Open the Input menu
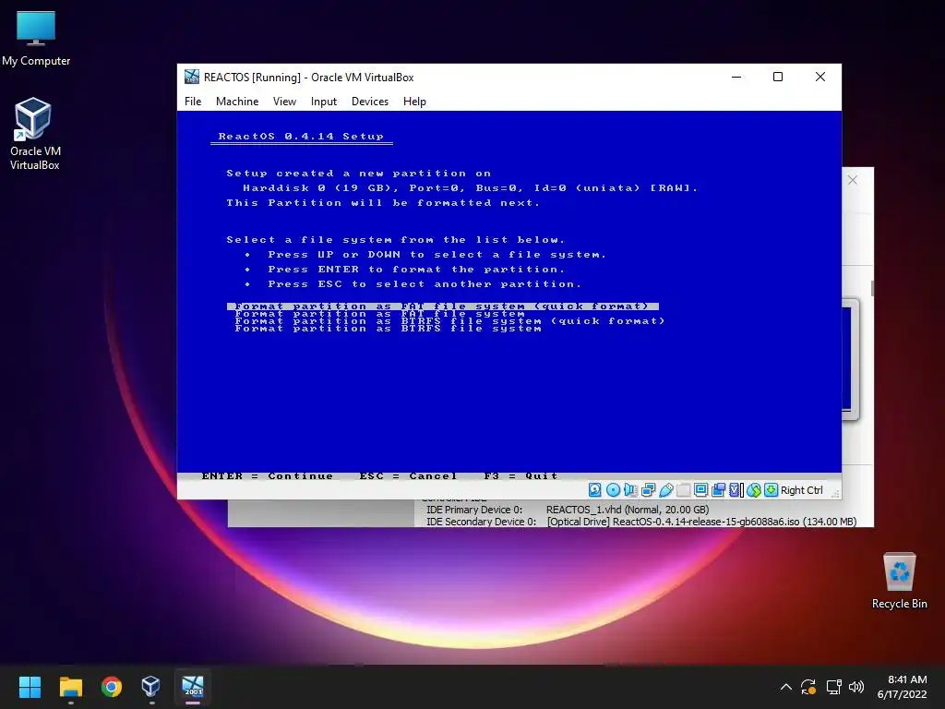945x709 pixels. pos(324,102)
